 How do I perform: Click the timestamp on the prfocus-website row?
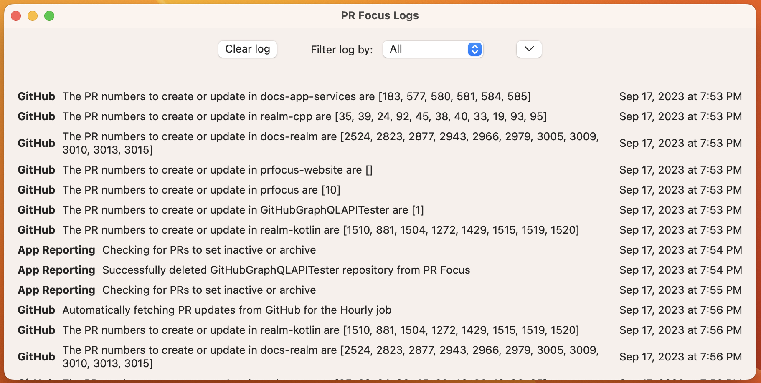click(x=680, y=170)
